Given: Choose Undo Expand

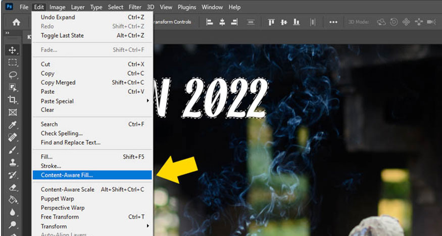Looking at the screenshot, I should pyautogui.click(x=92, y=17).
